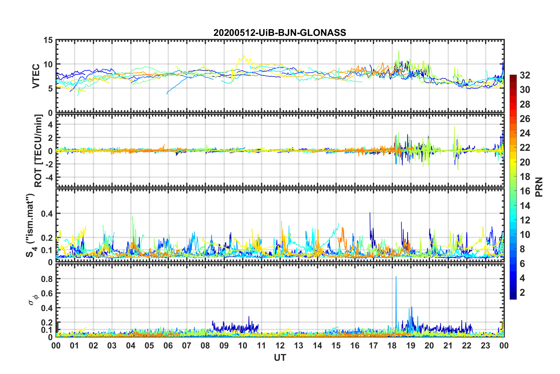Image resolution: width=560 pixels, height=374 pixels.
Task: Select the ROT [TECU/min] axis label
Action: click(38, 151)
